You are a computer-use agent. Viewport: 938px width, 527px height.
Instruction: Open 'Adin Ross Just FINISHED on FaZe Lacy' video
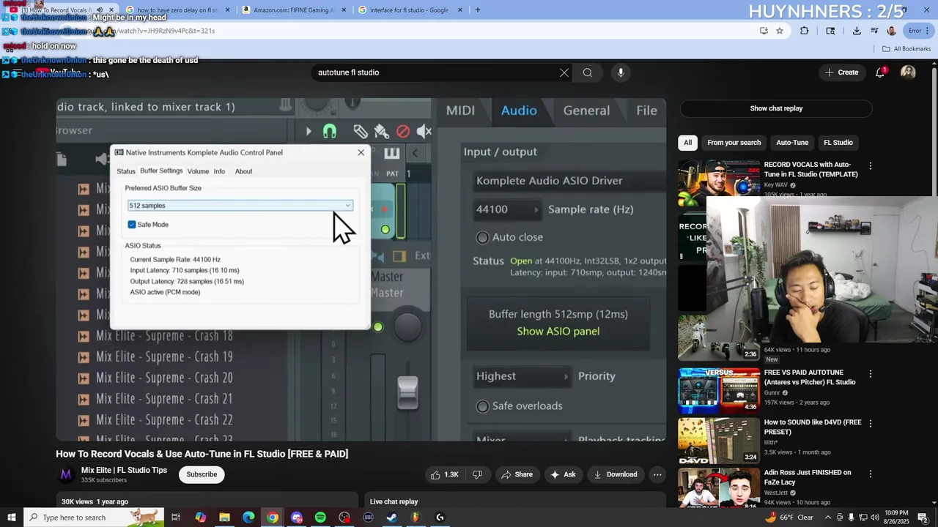point(808,477)
